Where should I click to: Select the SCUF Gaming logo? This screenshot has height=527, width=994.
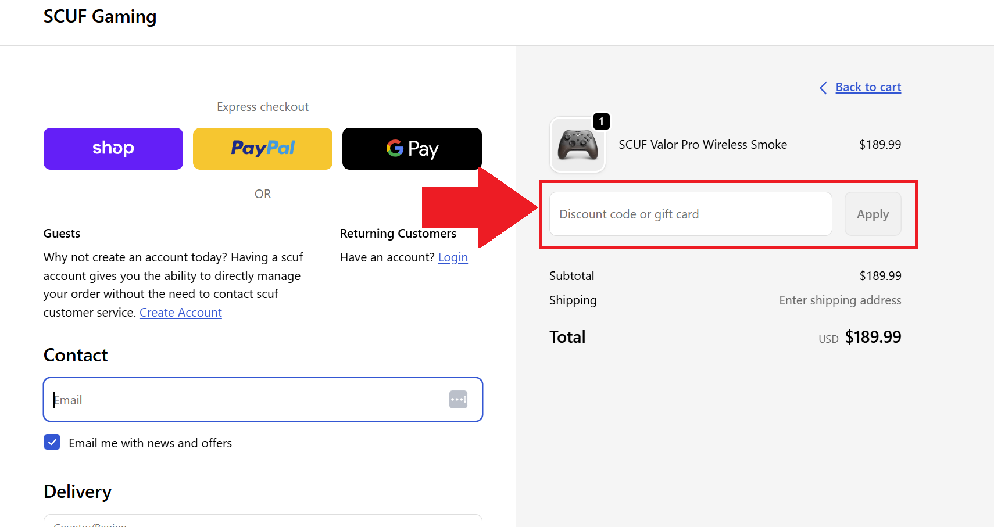coord(99,16)
